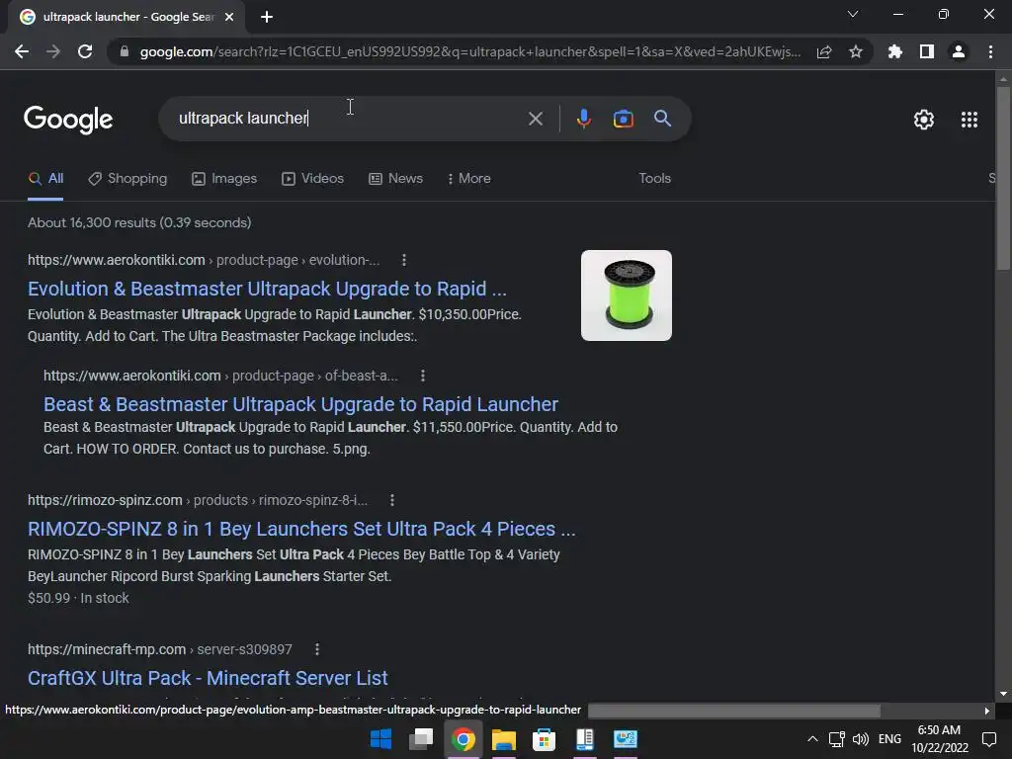Open the Chrome side panel

927,51
